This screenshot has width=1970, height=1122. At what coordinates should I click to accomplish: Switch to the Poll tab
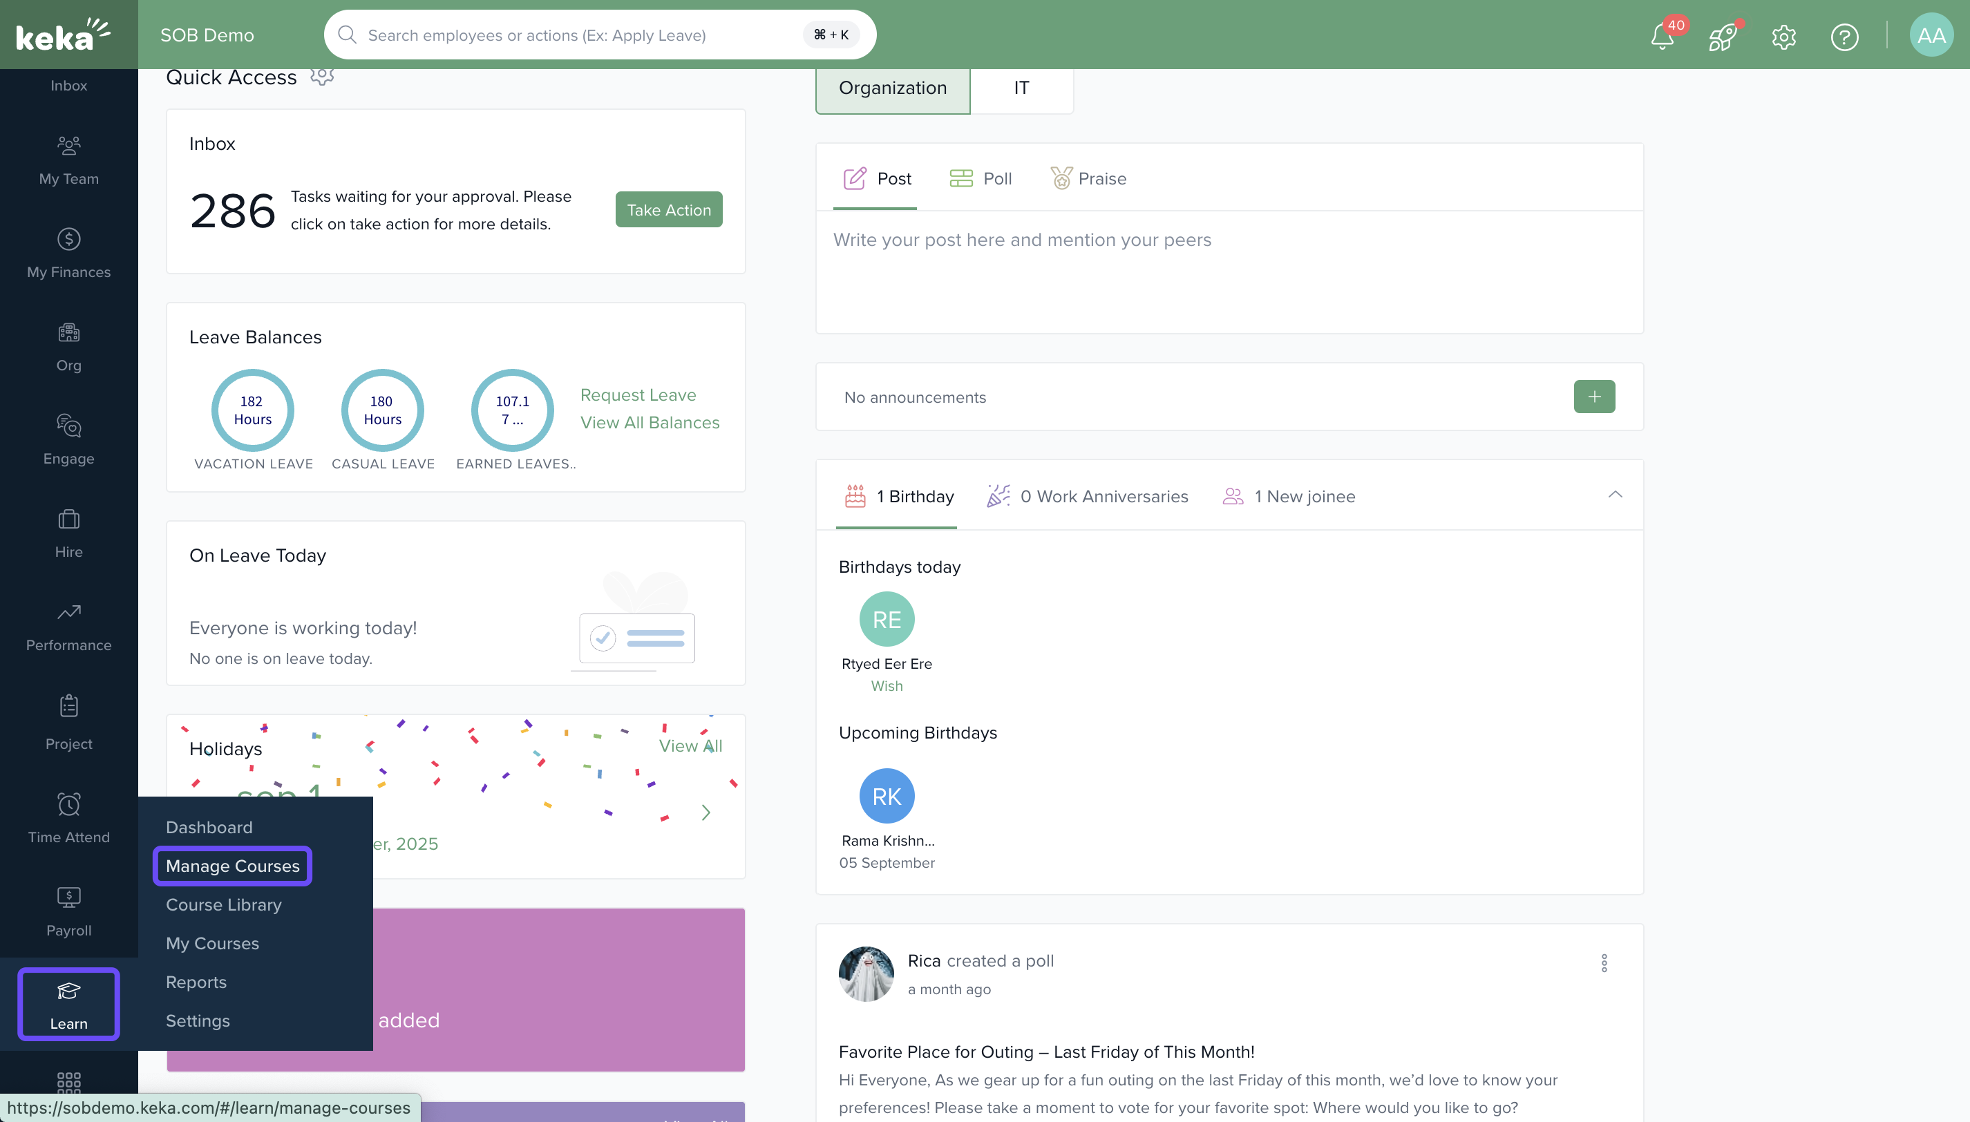(x=981, y=179)
